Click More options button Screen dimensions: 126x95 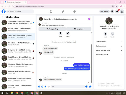click(79, 29)
